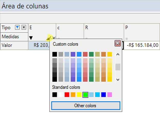Screen dimensions: 160x114
Task: Click the -R$ 165.184,00 value cell
Action: pos(142,45)
